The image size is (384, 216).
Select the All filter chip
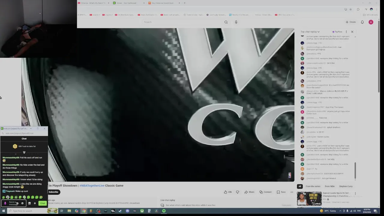(x=300, y=186)
